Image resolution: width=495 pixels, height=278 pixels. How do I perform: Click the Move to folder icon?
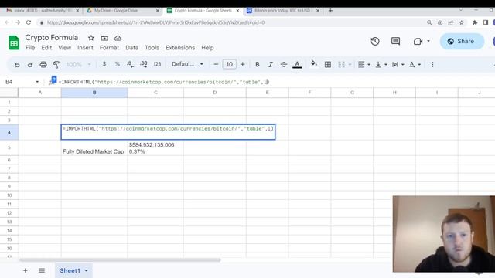click(104, 38)
